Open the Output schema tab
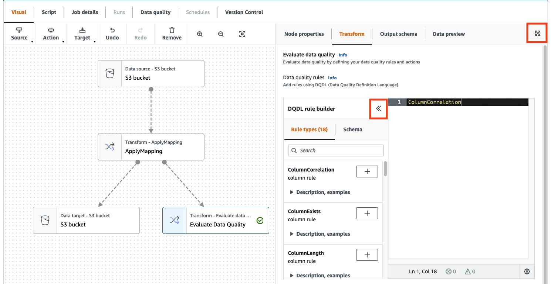The height and width of the screenshot is (284, 551). 398,34
